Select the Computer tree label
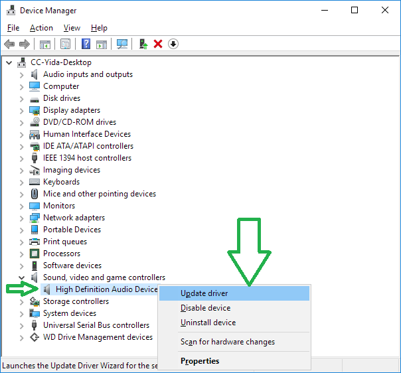Screen dimensions: 401x373 pyautogui.click(x=61, y=86)
